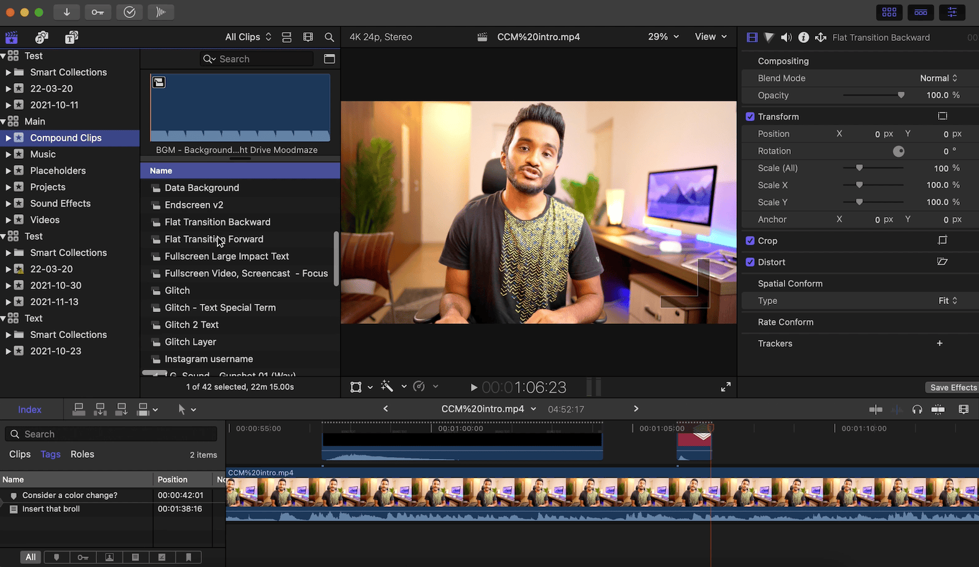This screenshot has height=567, width=979.
Task: Click the browser magnifier search icon
Action: (329, 37)
